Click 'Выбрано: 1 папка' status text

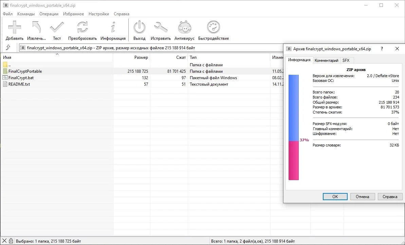tap(48, 241)
